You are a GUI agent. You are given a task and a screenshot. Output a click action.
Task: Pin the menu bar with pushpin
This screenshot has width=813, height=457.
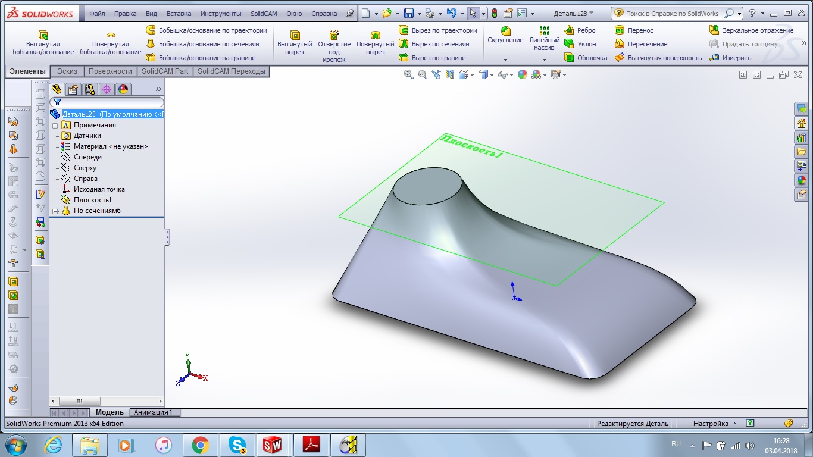[x=349, y=14]
